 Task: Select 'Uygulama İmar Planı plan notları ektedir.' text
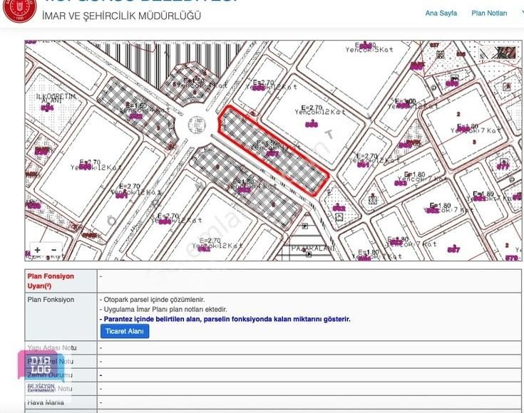pyautogui.click(x=165, y=309)
